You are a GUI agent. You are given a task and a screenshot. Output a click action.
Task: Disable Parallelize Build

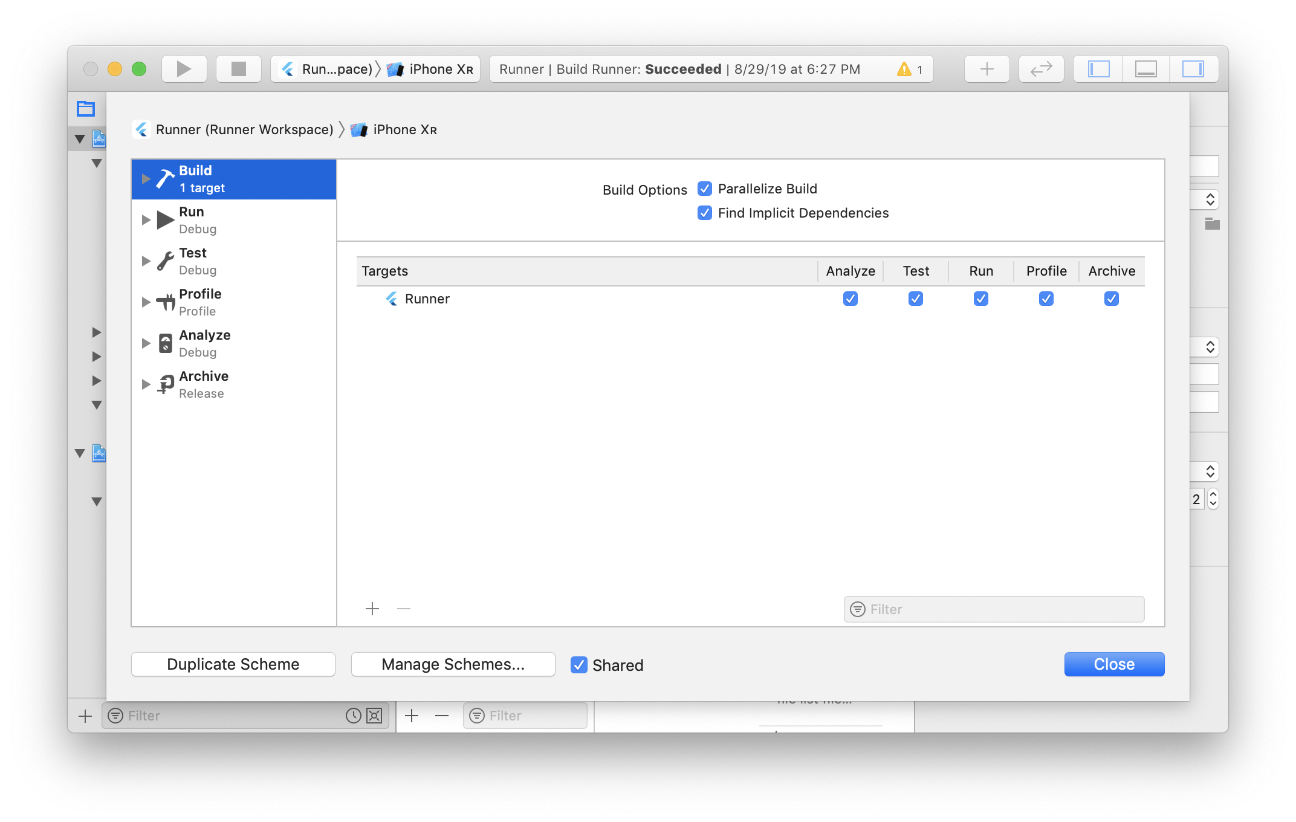pos(704,189)
